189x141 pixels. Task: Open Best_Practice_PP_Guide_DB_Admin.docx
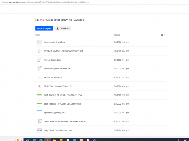tap(62, 104)
